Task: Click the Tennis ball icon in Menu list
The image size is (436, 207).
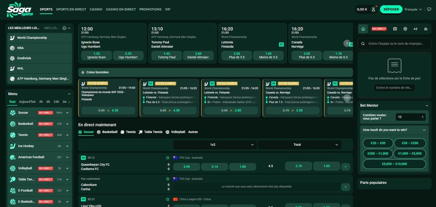Action: pos(13,135)
